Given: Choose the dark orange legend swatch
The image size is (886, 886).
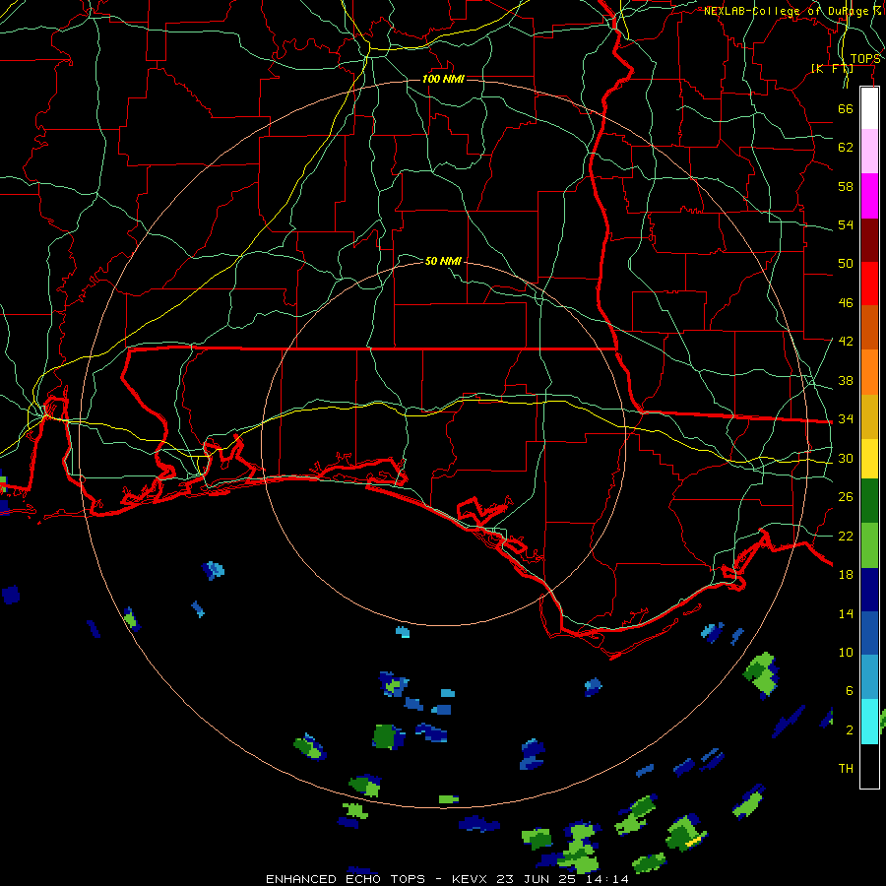Looking at the screenshot, I should pos(869,328).
